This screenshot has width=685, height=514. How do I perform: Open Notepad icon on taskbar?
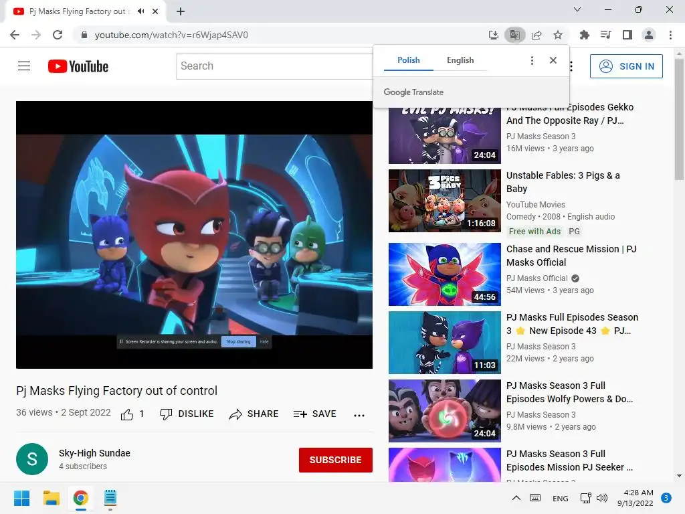tap(110, 498)
